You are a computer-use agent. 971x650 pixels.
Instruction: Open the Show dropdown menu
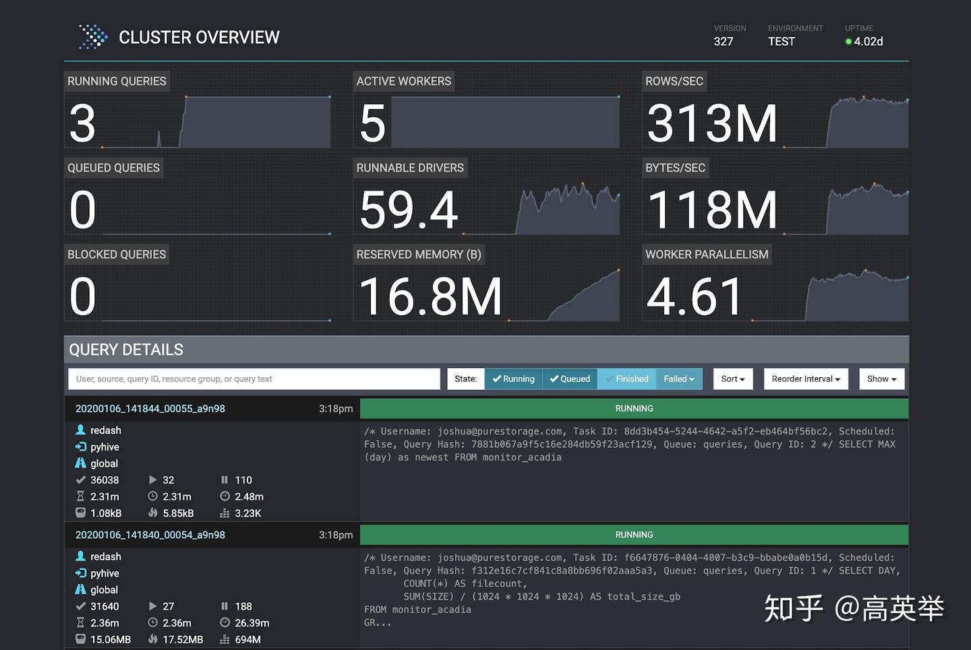tap(881, 379)
